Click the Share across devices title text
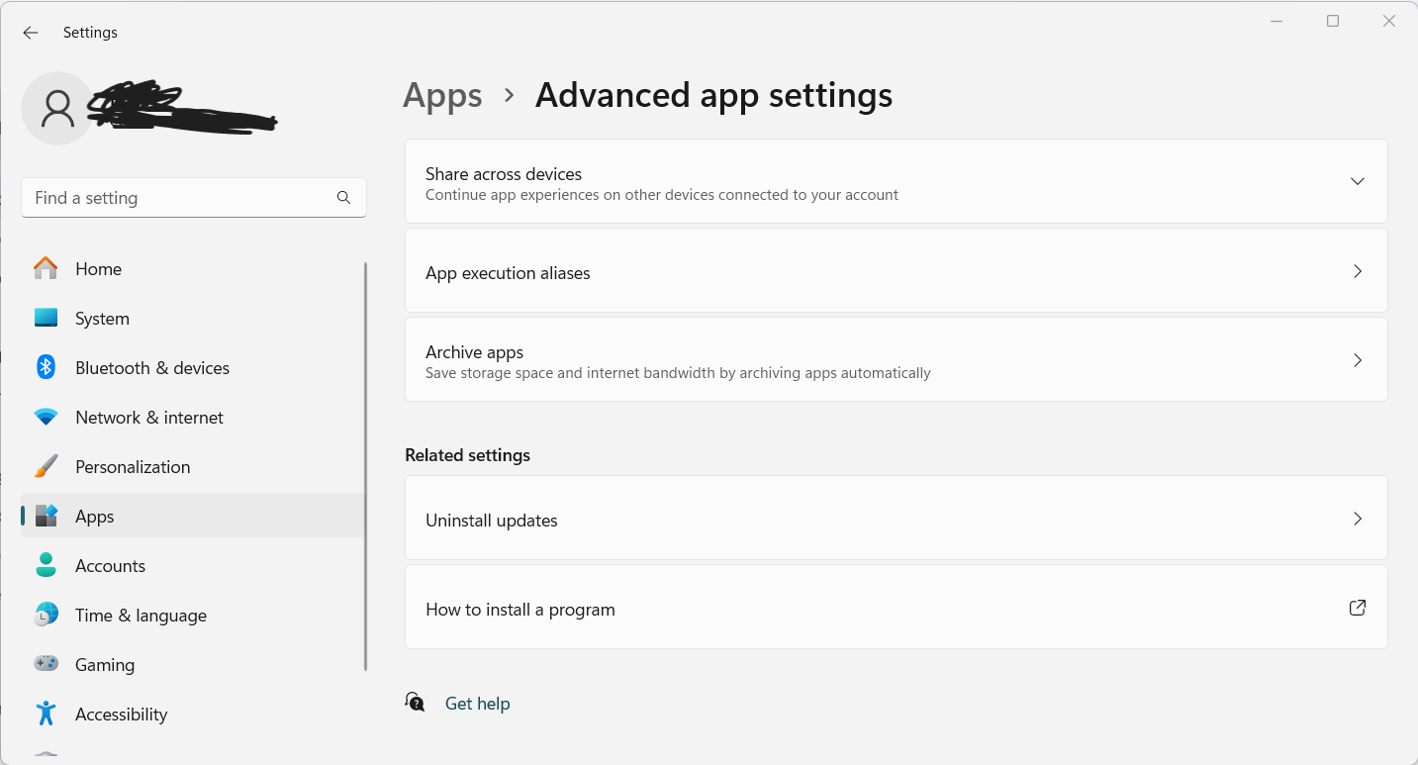 pos(504,174)
